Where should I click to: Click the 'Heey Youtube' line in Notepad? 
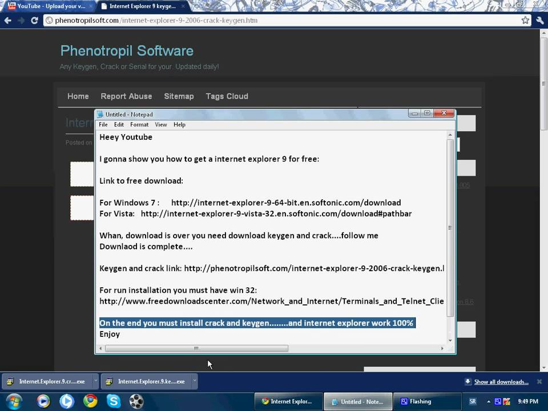(x=126, y=137)
